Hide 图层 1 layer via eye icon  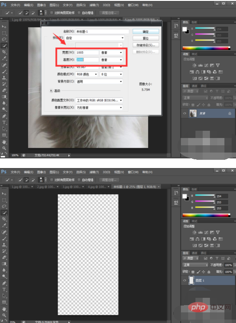point(185,280)
